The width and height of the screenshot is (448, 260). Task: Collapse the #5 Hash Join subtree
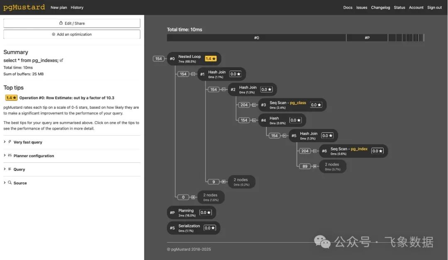285,136
